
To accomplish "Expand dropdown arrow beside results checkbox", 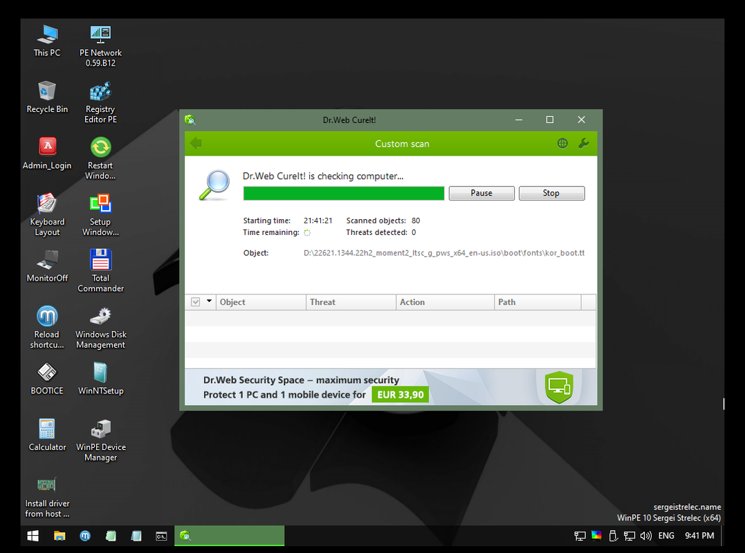I will click(209, 301).
